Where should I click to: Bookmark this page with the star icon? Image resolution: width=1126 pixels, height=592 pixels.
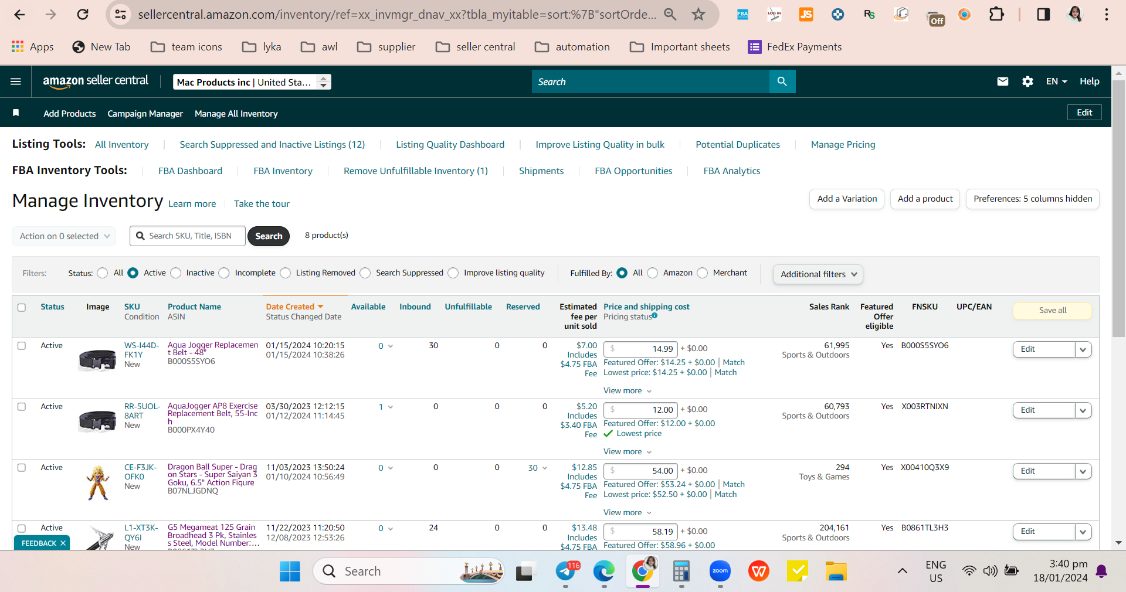(698, 14)
